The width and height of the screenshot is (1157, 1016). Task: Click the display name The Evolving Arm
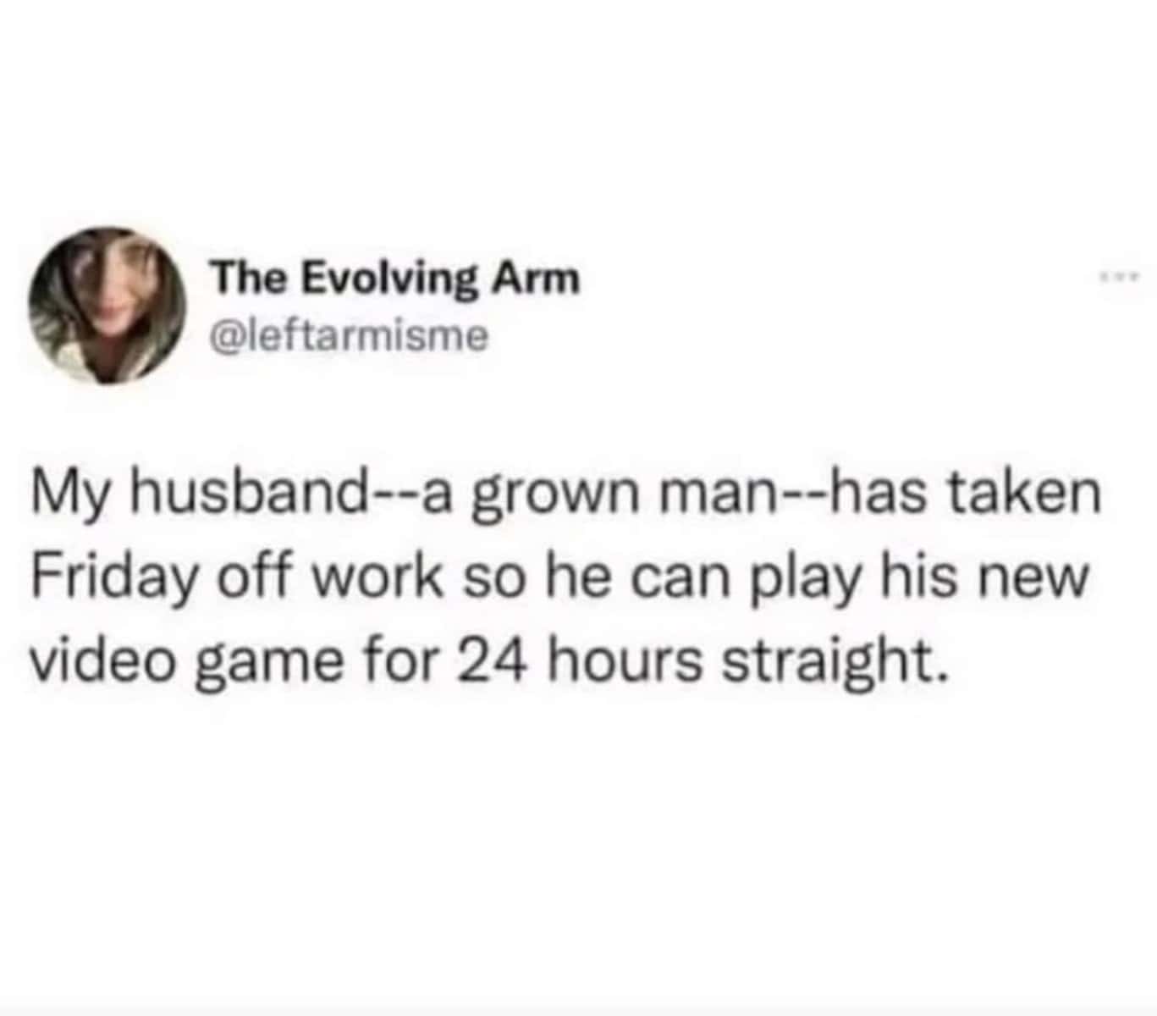tap(396, 279)
